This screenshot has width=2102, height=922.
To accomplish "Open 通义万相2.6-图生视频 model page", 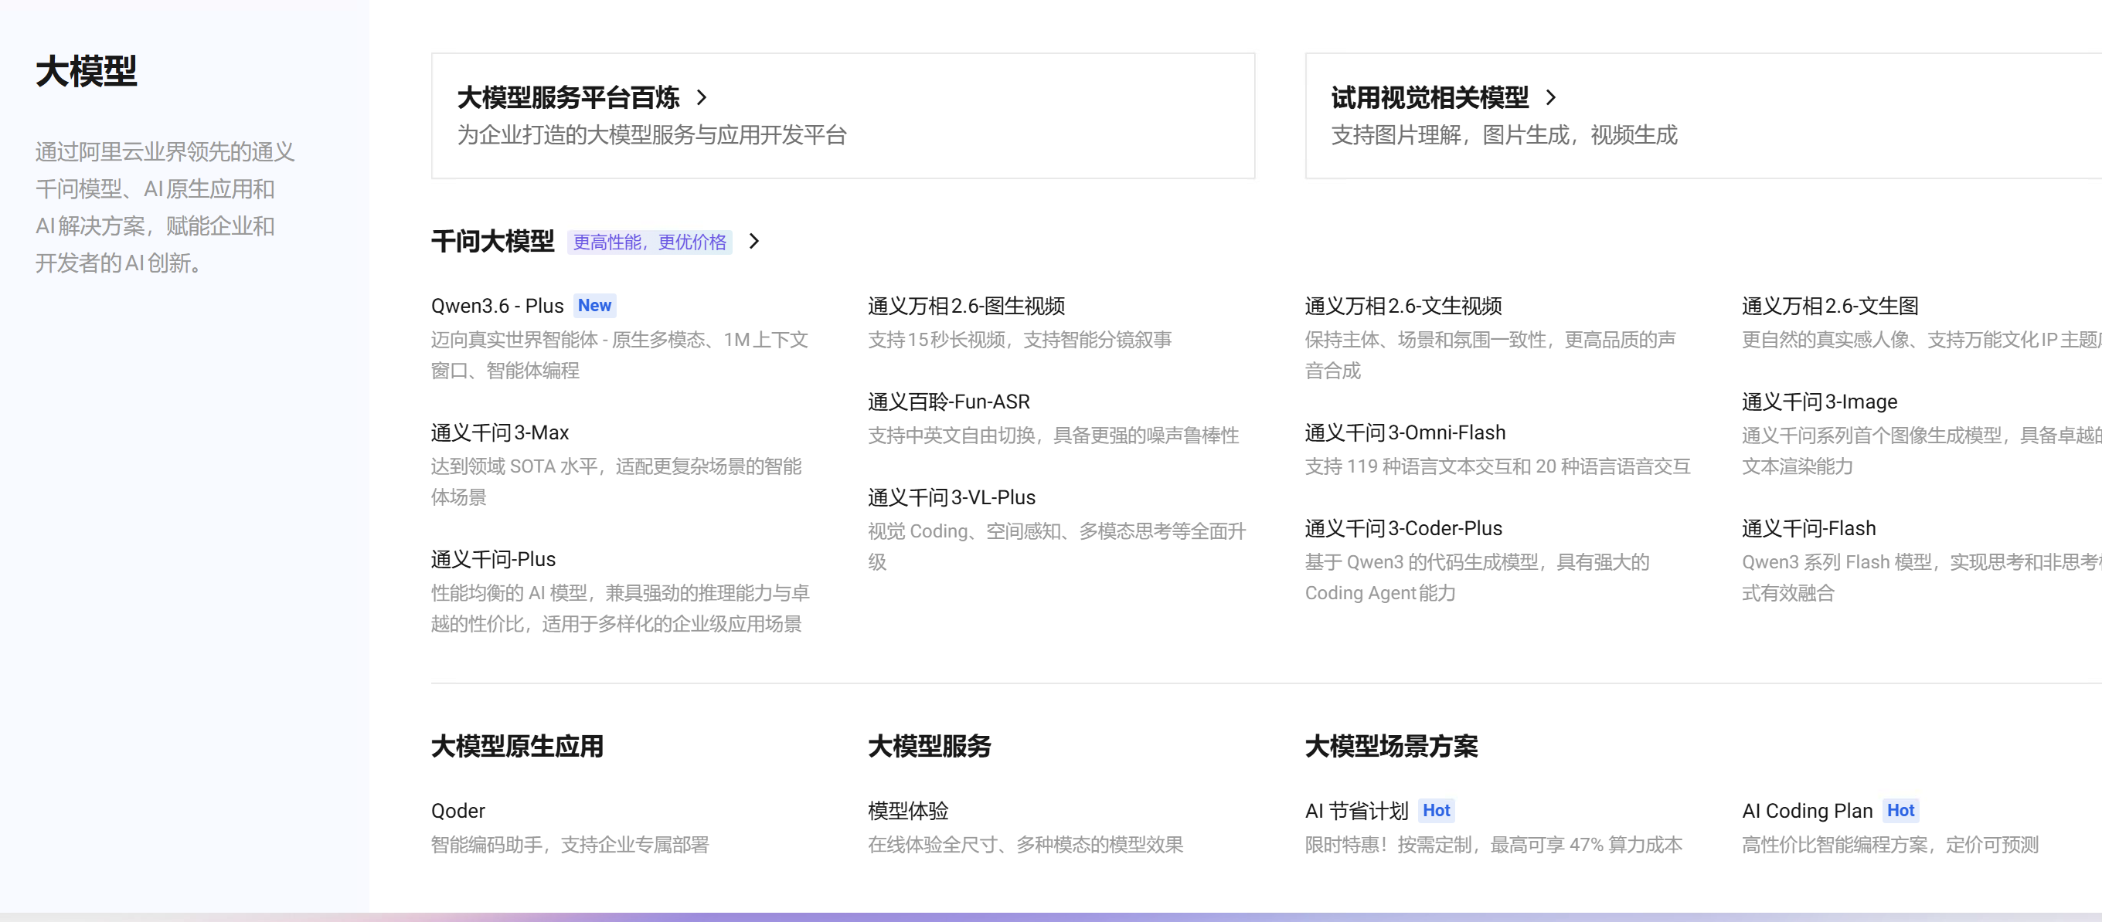I will 966,306.
